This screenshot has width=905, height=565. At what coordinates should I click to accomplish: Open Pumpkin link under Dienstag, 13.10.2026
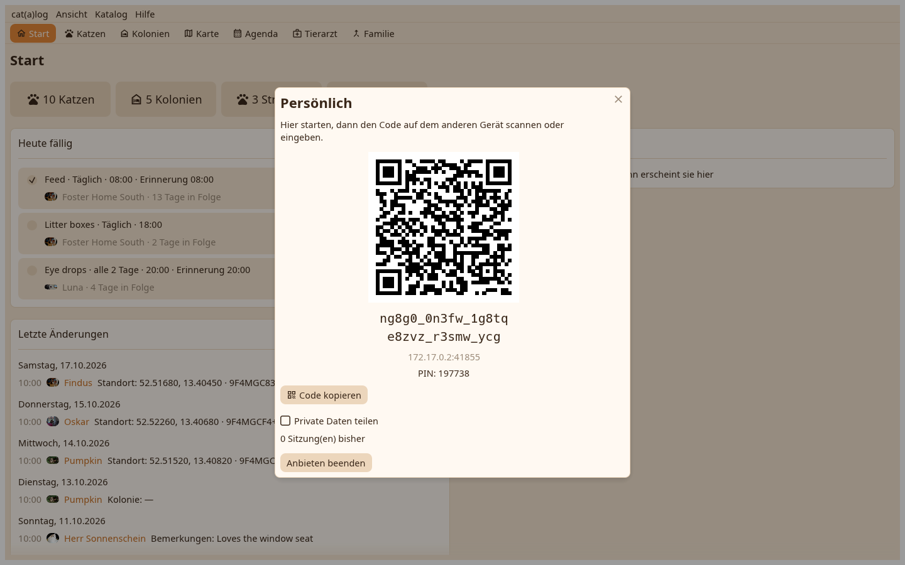pyautogui.click(x=83, y=499)
